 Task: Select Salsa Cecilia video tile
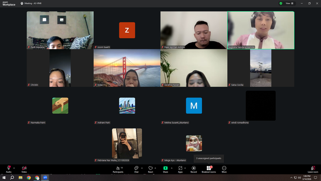261,68
